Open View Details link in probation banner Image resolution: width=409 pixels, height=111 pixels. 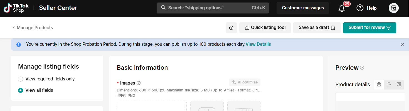point(258,44)
